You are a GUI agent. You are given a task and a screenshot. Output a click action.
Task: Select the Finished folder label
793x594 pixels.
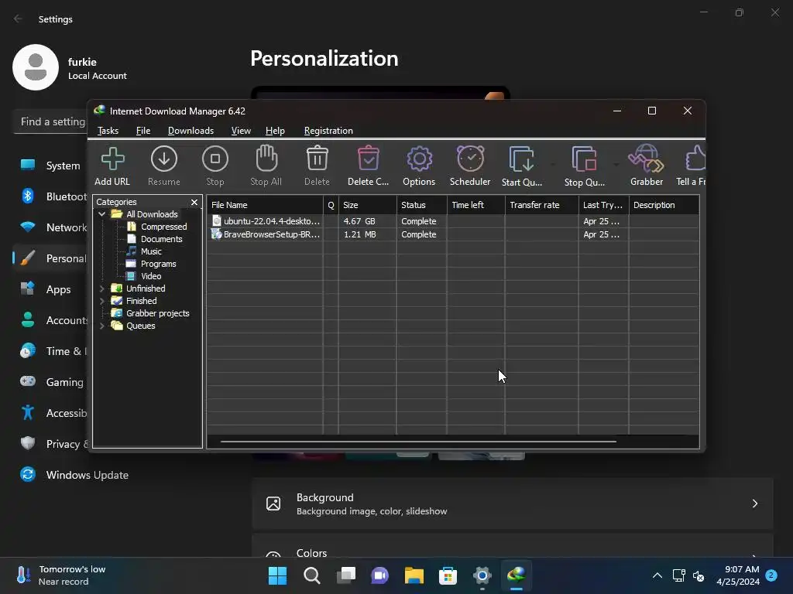click(x=141, y=301)
